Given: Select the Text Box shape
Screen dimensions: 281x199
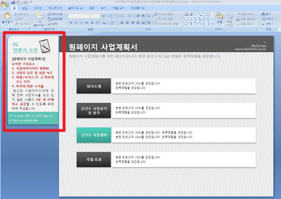Looking at the screenshot, I should click(x=186, y=14).
